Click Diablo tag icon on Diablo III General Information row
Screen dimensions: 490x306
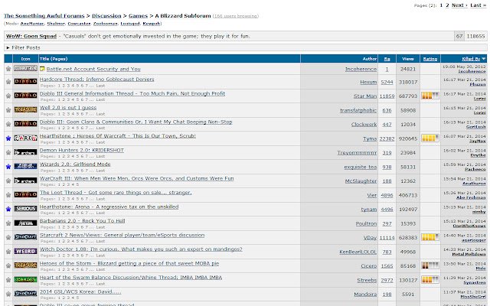click(x=25, y=96)
